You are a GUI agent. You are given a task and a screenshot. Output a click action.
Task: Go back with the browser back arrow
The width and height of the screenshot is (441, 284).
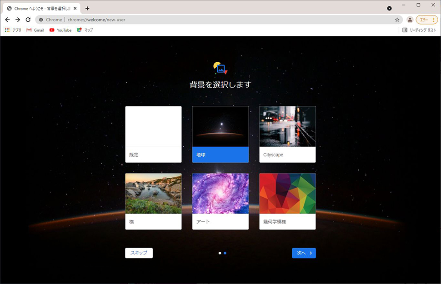coord(7,20)
